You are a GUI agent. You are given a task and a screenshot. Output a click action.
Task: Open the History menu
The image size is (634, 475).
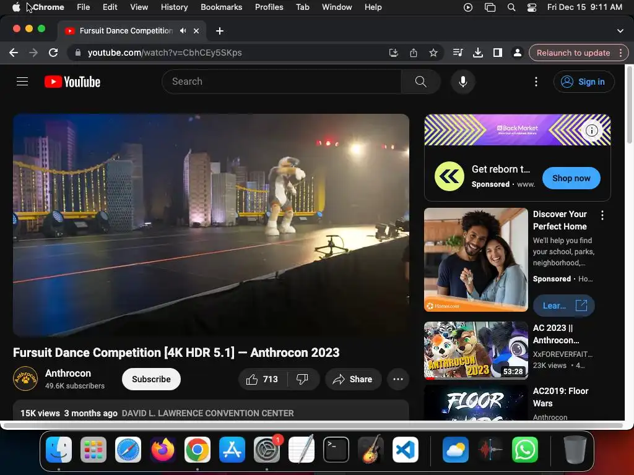click(x=174, y=7)
